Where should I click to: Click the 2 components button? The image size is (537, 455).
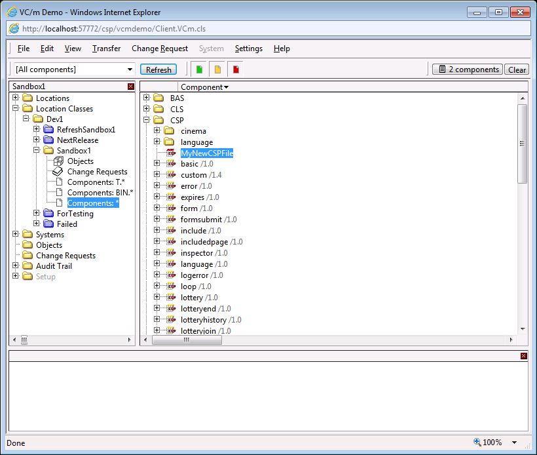tap(467, 69)
